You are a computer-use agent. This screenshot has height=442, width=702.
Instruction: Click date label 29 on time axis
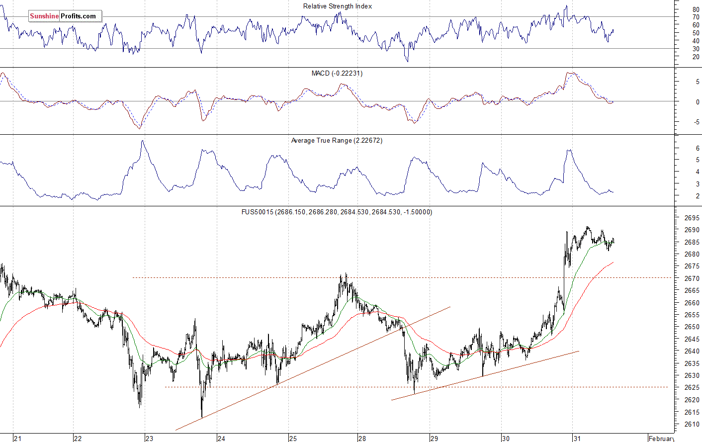(x=434, y=438)
